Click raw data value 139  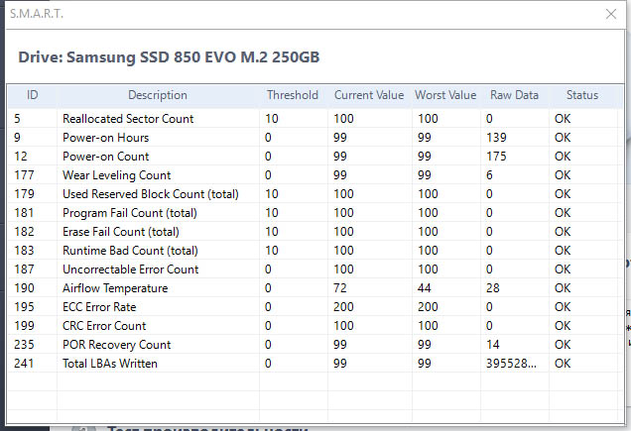[x=496, y=138]
